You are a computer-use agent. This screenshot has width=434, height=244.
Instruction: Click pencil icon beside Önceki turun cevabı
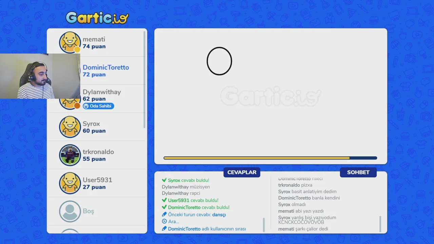(164, 215)
